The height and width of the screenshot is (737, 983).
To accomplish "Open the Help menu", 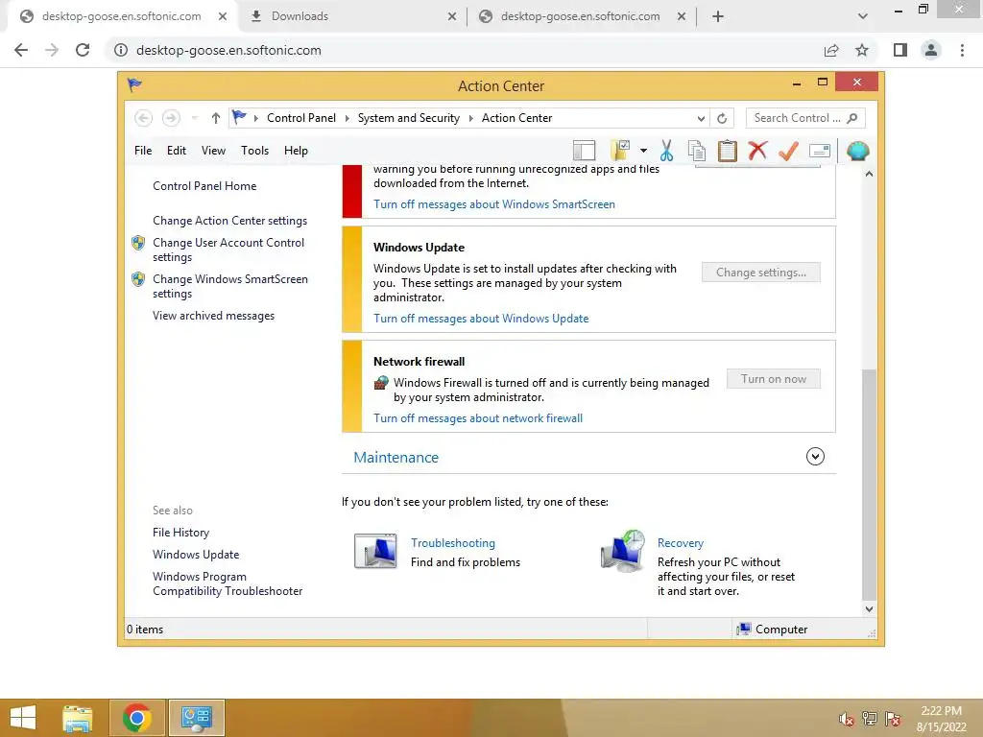I will 296,151.
